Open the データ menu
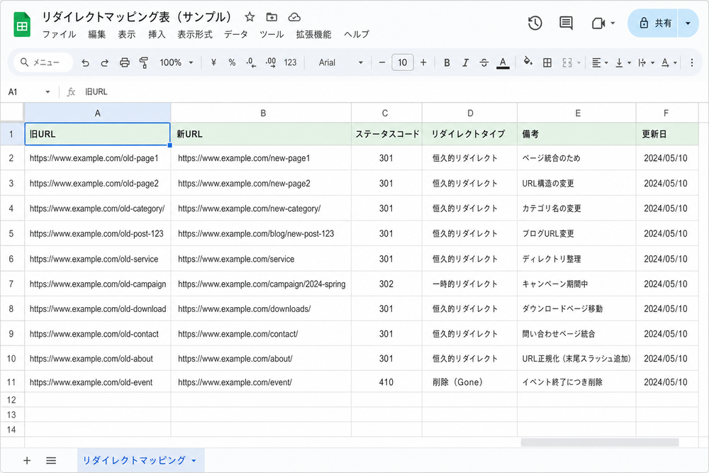The image size is (709, 473). coord(236,34)
